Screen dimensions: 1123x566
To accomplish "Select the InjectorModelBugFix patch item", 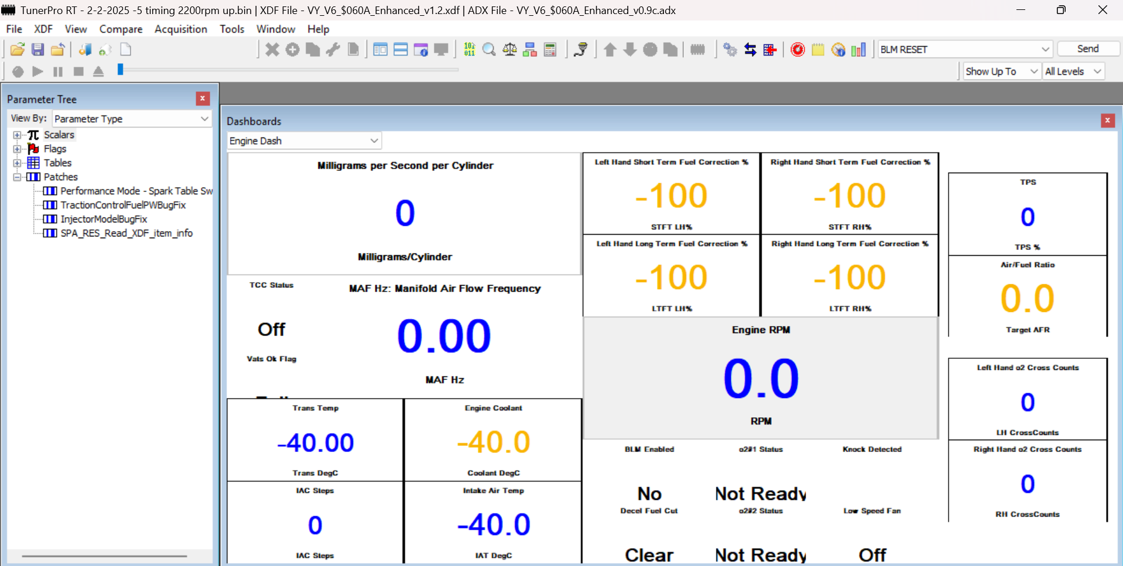I will (104, 219).
